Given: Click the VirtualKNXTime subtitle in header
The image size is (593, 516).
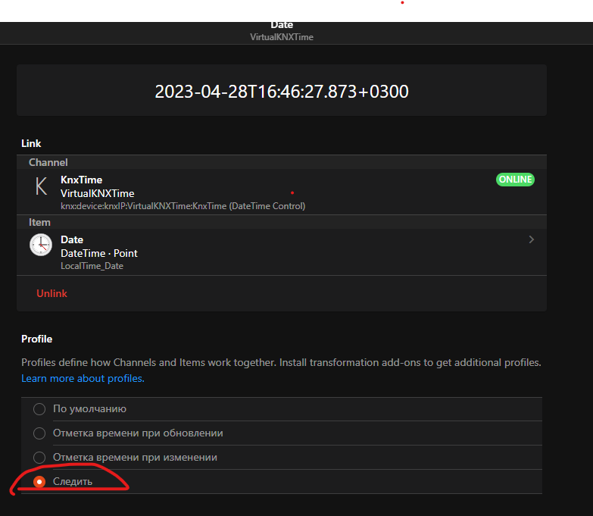Looking at the screenshot, I should [x=282, y=37].
